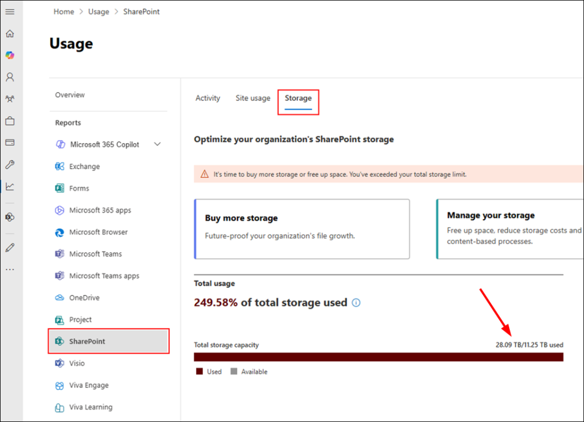
Task: Open the chart-line Reports icon in the rail
Action: (x=10, y=186)
